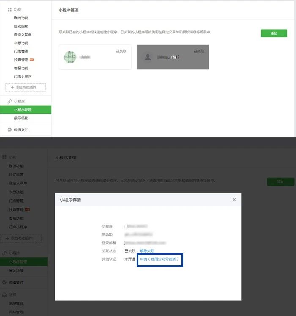Click the green 添加 button
The width and height of the screenshot is (296, 316).
(274, 33)
